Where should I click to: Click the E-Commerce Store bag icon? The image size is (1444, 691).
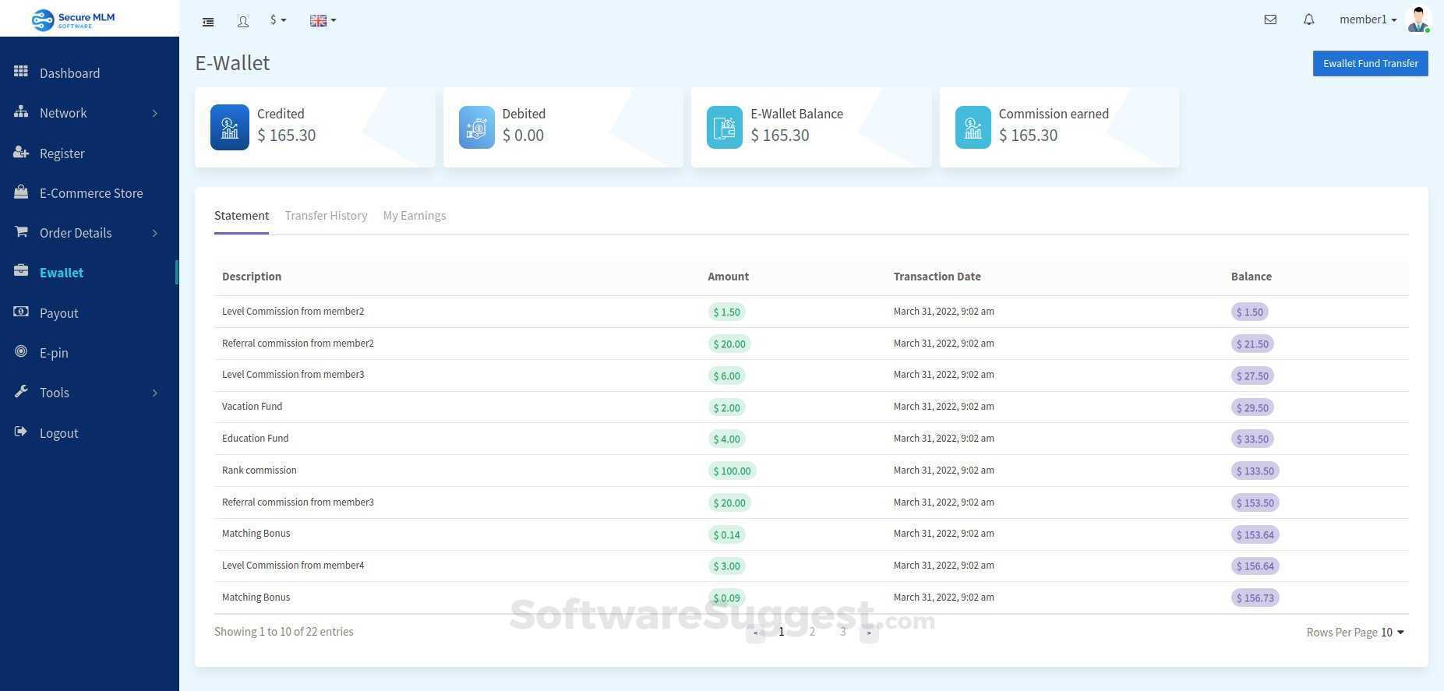[21, 192]
